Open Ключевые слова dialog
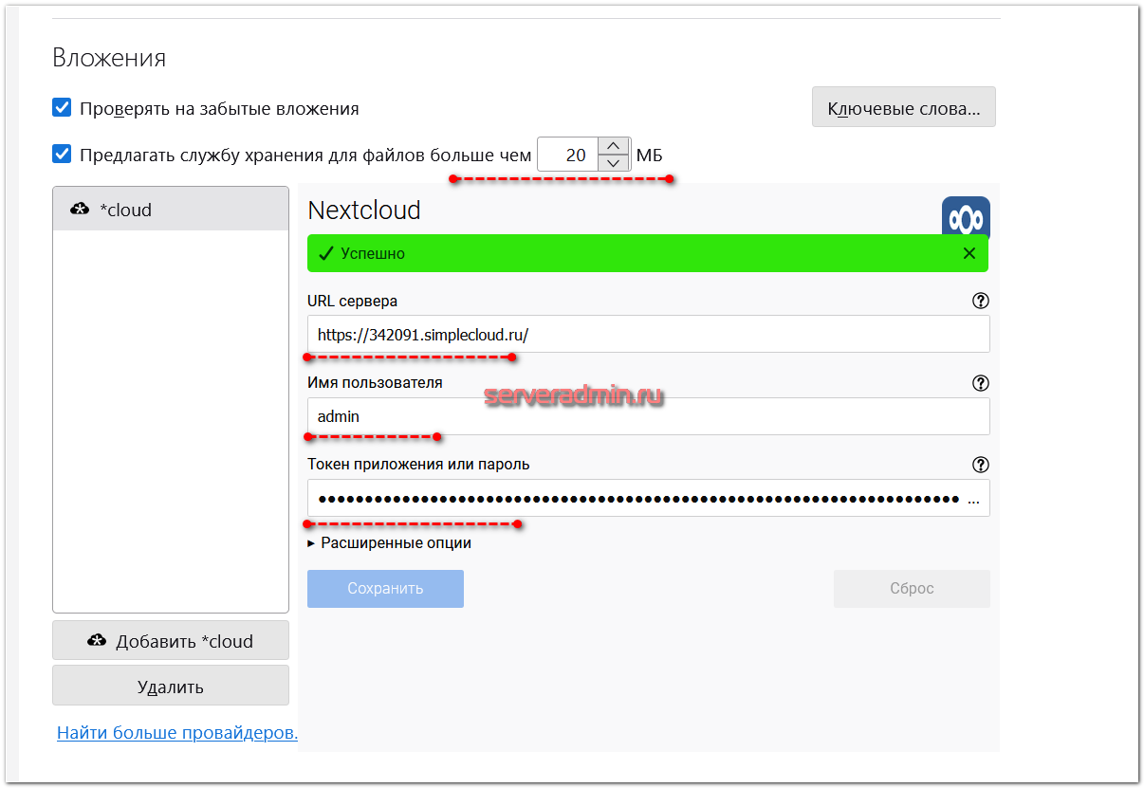This screenshot has width=1144, height=788. pos(903,108)
